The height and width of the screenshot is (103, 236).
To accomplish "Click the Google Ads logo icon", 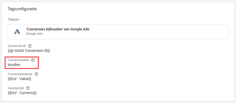I will pyautogui.click(x=17, y=32).
